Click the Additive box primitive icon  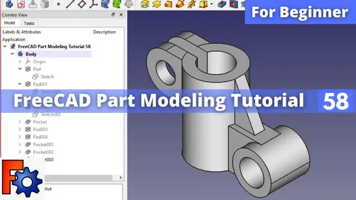coord(203,4)
